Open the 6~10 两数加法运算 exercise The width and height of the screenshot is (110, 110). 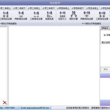point(87,16)
